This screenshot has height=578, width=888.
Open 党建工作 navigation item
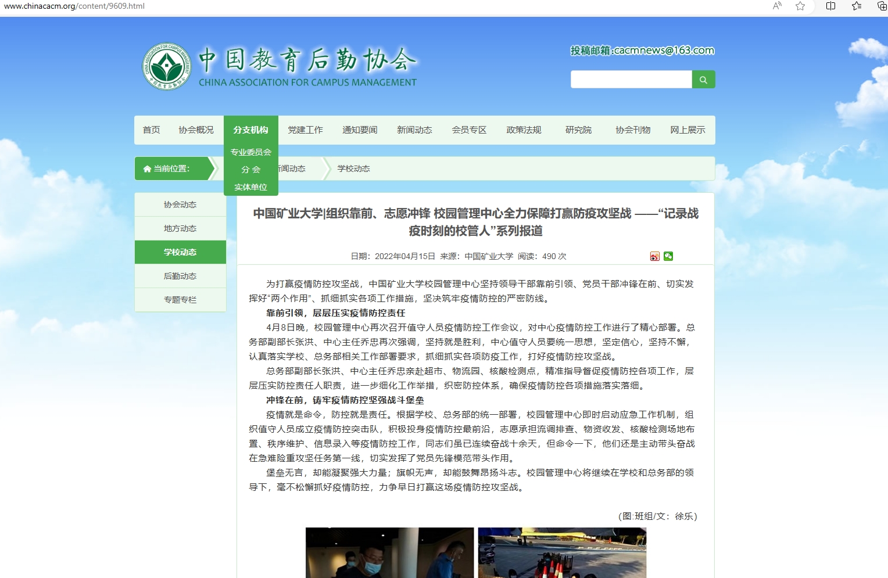(x=306, y=130)
